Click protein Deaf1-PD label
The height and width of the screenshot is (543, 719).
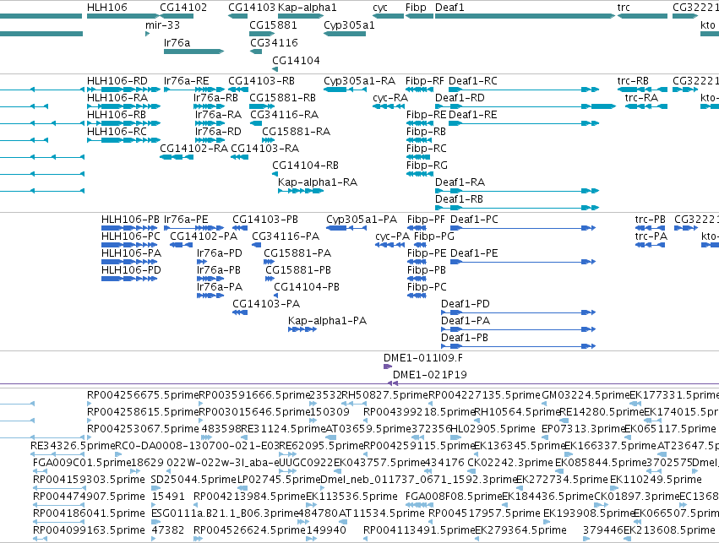pyautogui.click(x=466, y=304)
